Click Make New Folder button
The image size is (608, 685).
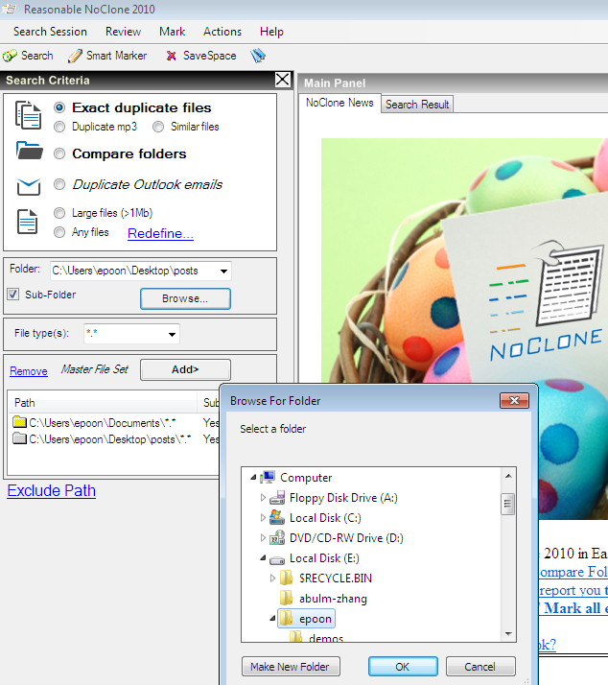(x=291, y=667)
